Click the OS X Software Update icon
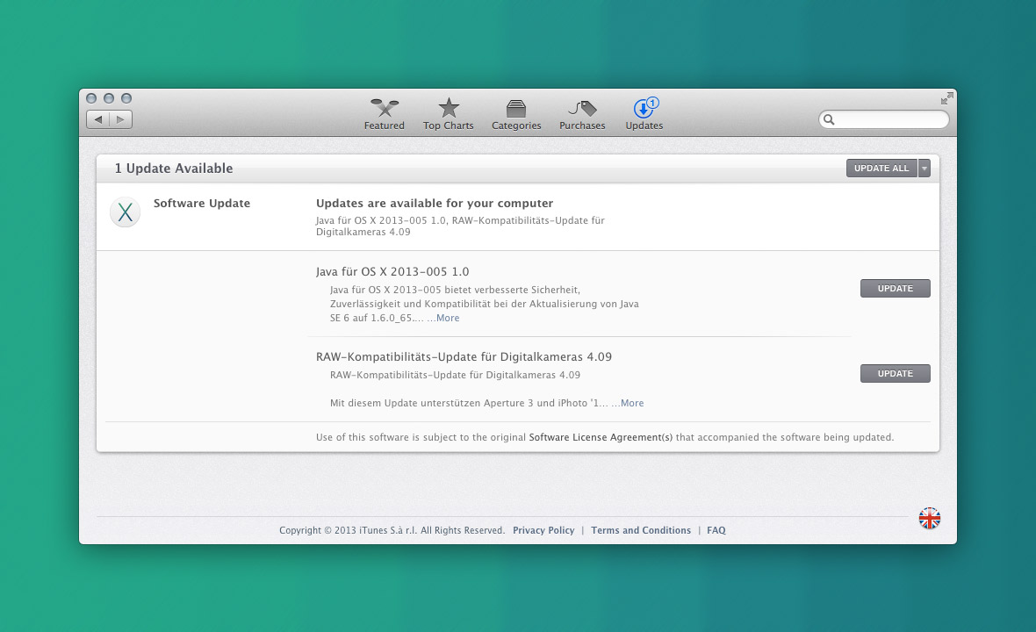 coord(125,212)
